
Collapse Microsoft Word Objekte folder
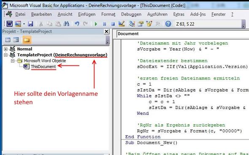(x=13, y=61)
